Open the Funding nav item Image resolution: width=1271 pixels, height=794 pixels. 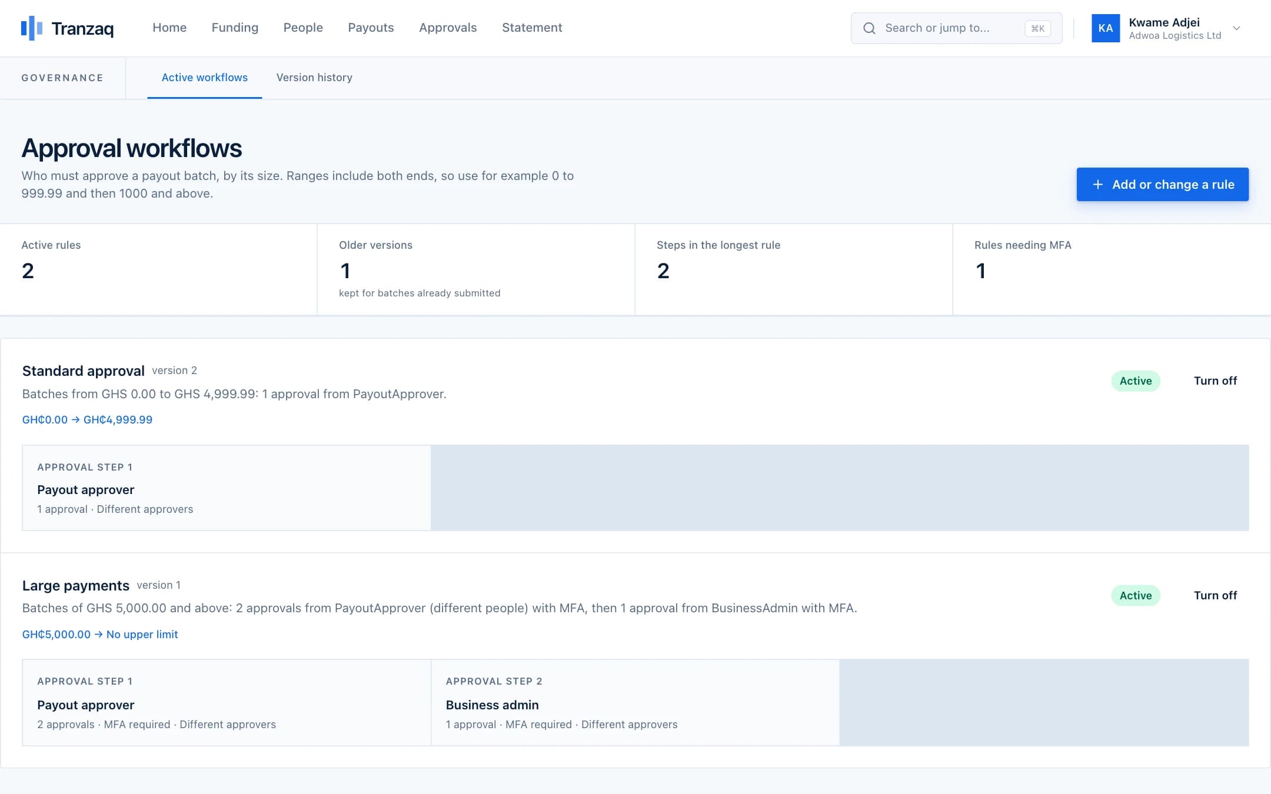coord(235,28)
